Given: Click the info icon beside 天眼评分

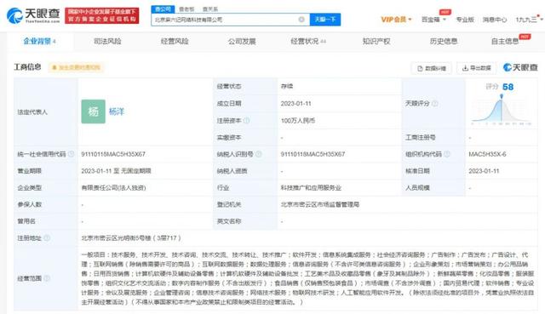Looking at the screenshot, I should click(x=434, y=104).
